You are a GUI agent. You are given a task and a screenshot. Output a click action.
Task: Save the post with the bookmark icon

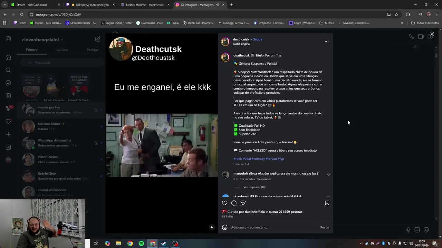(327, 203)
